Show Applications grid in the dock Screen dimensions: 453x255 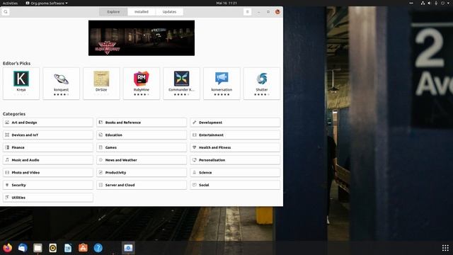click(445, 248)
